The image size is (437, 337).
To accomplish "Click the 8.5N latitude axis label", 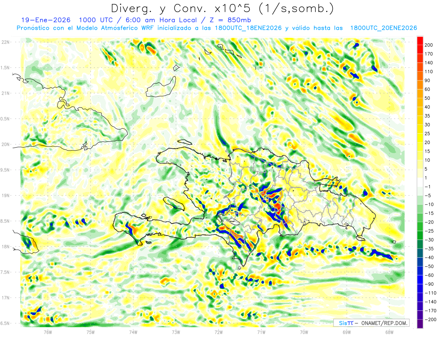I will click(5, 221).
